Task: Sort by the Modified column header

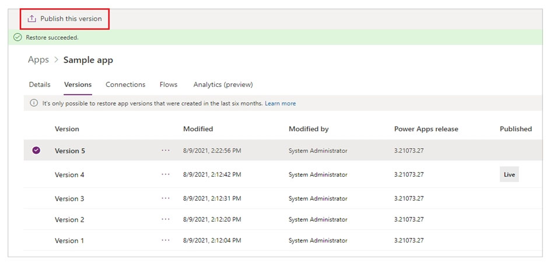Action: 198,129
